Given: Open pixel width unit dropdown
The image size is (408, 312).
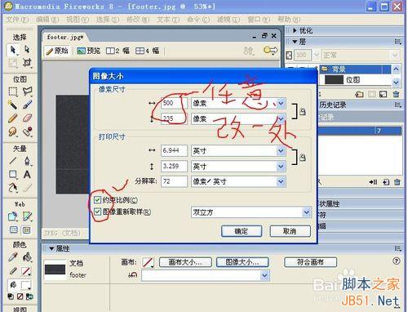Looking at the screenshot, I should (281, 104).
